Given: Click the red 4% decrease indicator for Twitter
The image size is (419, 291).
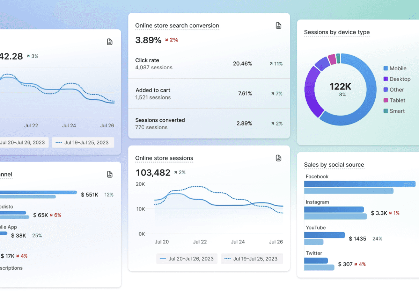Looking at the screenshot, I should [x=360, y=264].
